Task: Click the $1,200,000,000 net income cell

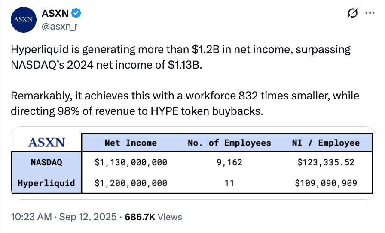Action: 131,183
